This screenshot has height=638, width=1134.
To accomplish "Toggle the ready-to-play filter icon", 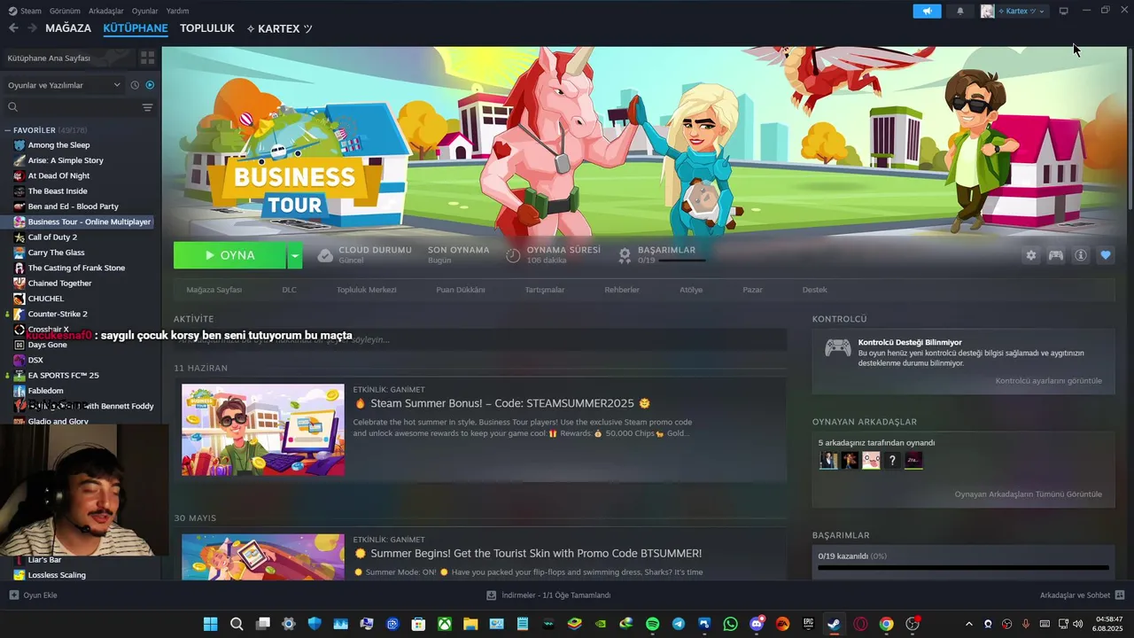I will 149,85.
